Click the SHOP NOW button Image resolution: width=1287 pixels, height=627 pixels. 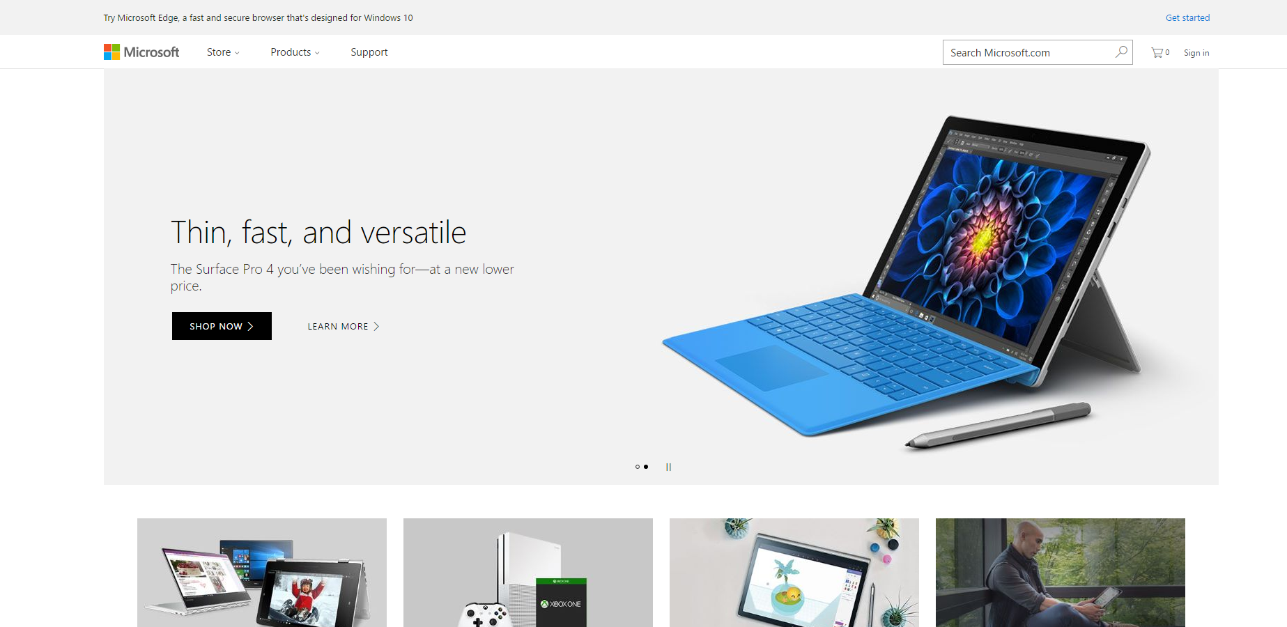[222, 326]
